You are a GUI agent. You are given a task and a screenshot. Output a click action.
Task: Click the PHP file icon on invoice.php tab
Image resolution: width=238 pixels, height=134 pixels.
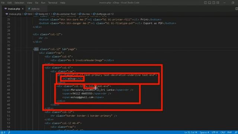click(6, 9)
